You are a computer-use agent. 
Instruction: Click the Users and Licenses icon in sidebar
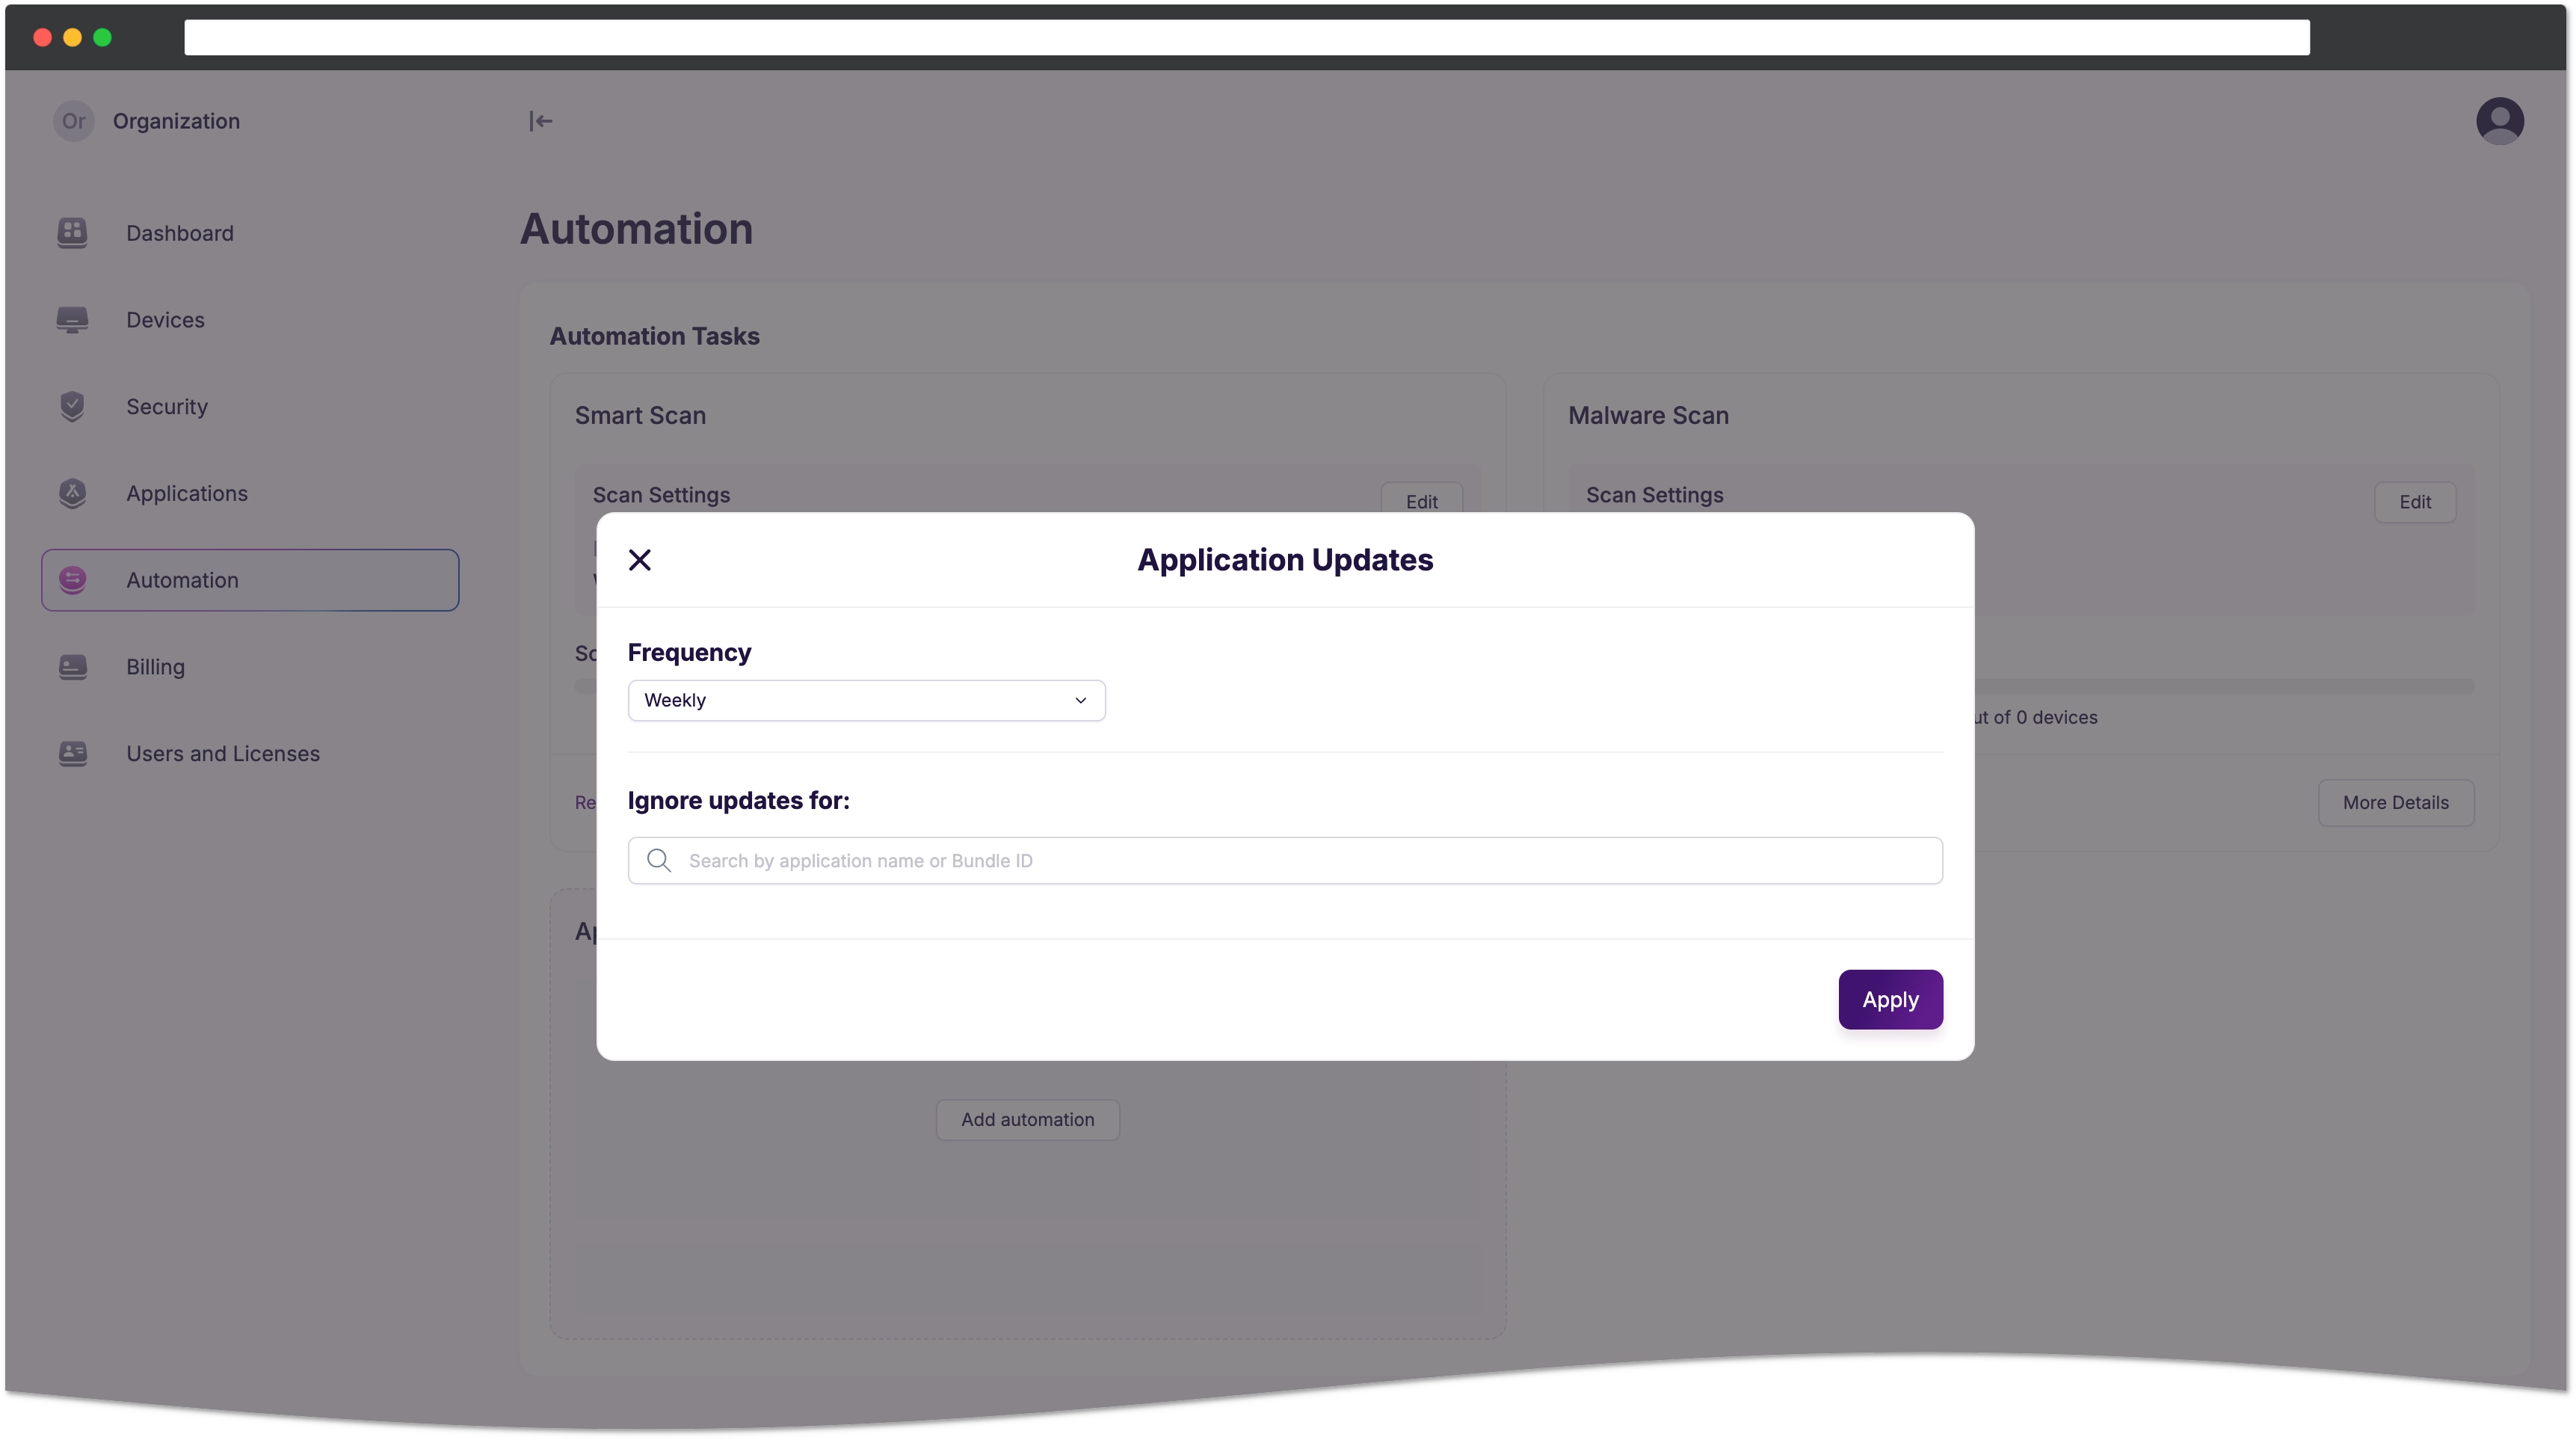tap(73, 752)
